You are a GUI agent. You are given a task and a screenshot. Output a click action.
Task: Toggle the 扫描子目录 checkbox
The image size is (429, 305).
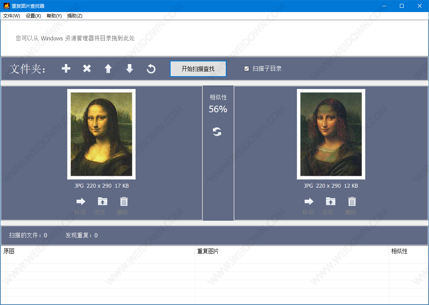(246, 69)
